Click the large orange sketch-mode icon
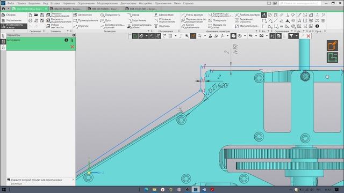Screen dimensions: 344x193 [x=332, y=46]
